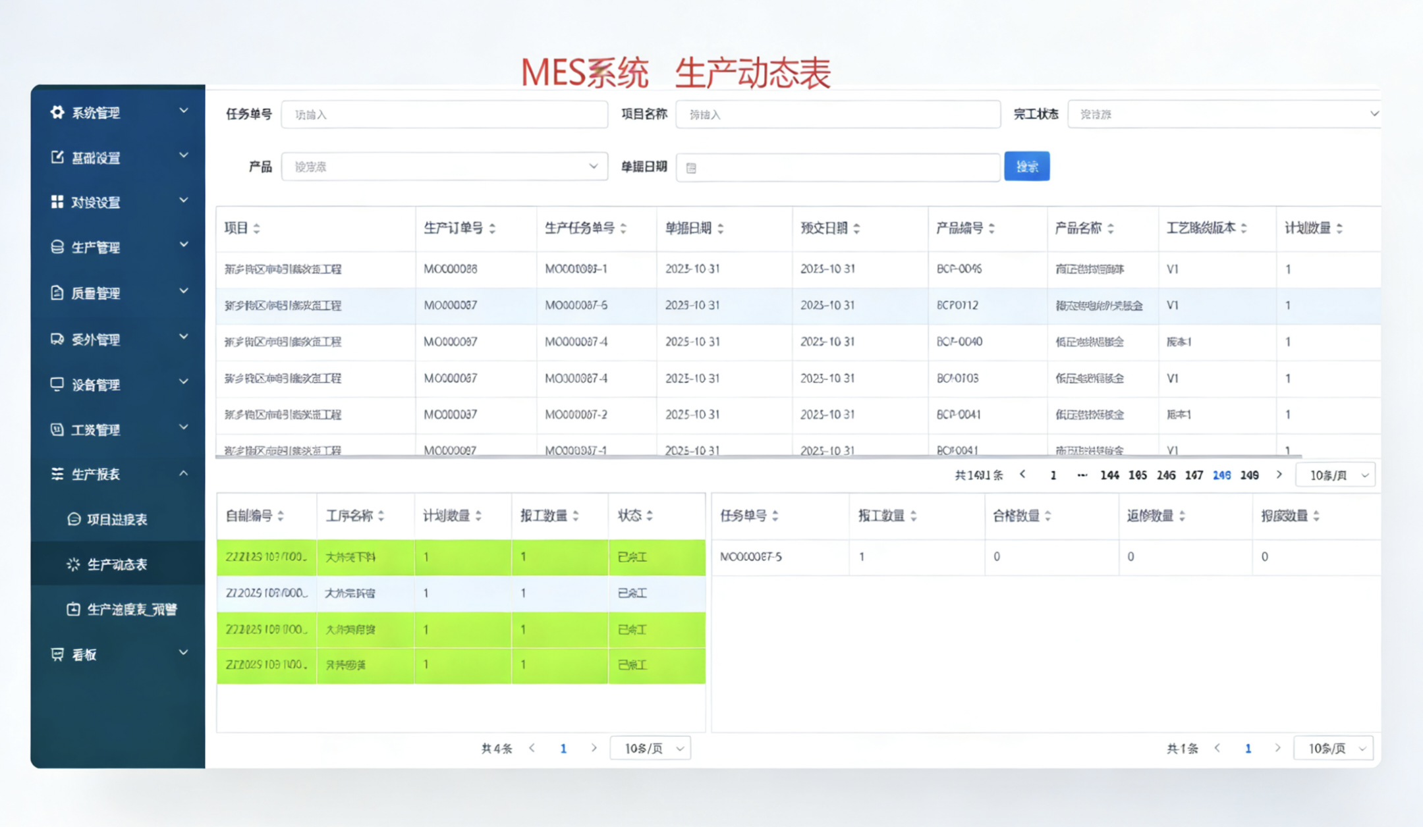
Task: Select the 生产动态表 menu item
Action: coord(117,564)
